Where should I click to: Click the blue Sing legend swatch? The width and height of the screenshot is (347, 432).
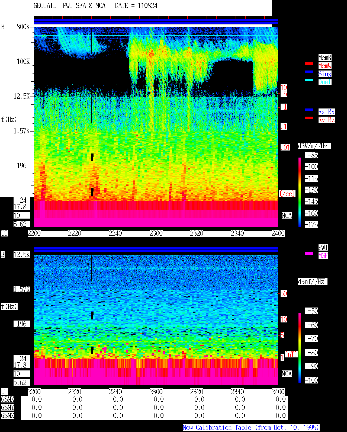309,72
